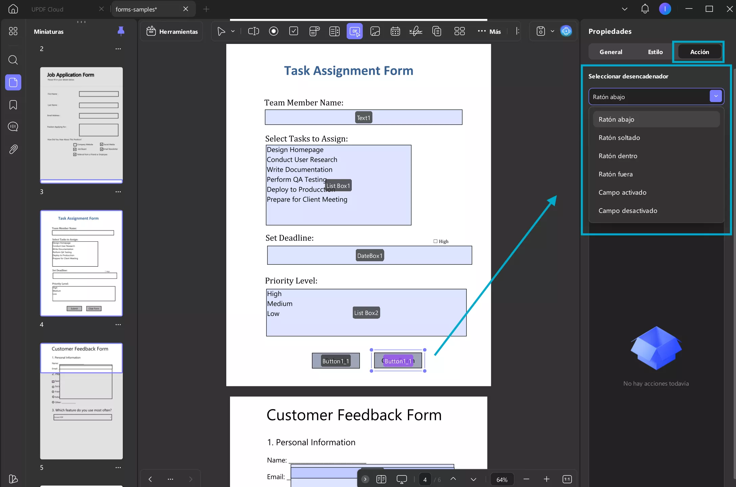Select the radio button field tool
The image size is (736, 487).
[273, 31]
